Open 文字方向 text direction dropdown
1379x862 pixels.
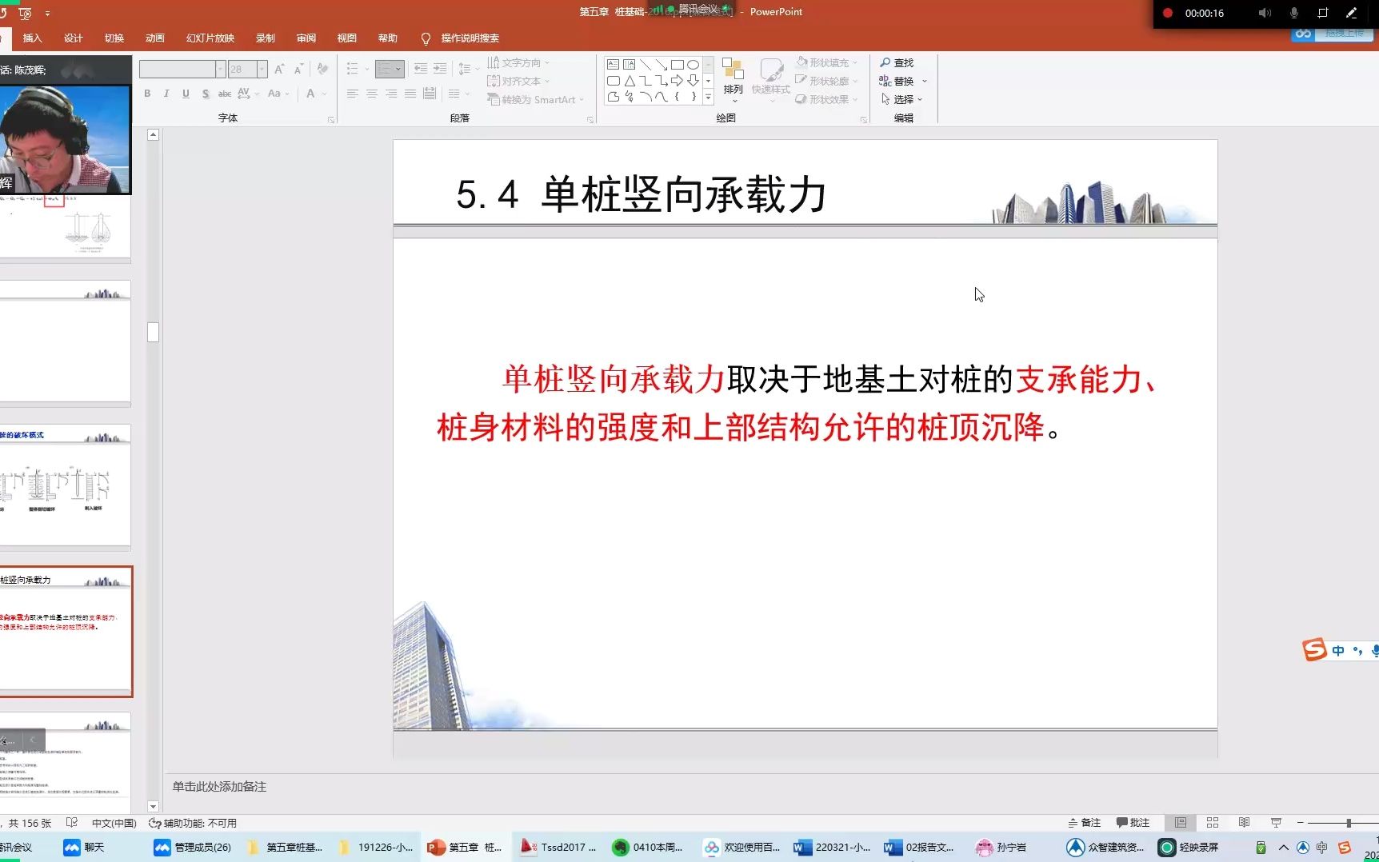(518, 62)
